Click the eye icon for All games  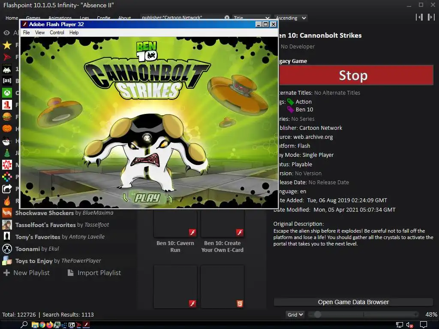click(6, 33)
